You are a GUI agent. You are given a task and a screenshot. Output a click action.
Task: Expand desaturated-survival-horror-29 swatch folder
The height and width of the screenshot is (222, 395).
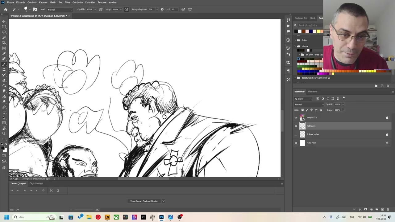coord(295,78)
